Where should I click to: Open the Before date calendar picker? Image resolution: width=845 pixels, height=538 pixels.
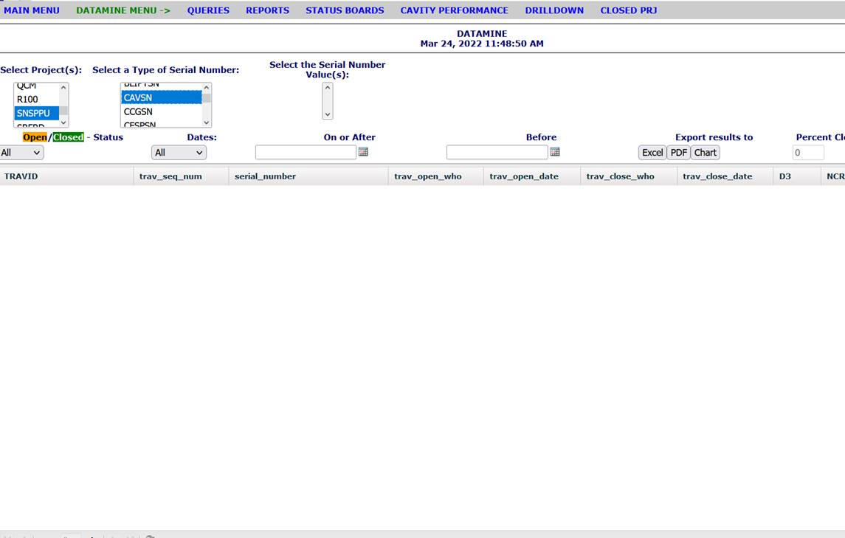[555, 152]
